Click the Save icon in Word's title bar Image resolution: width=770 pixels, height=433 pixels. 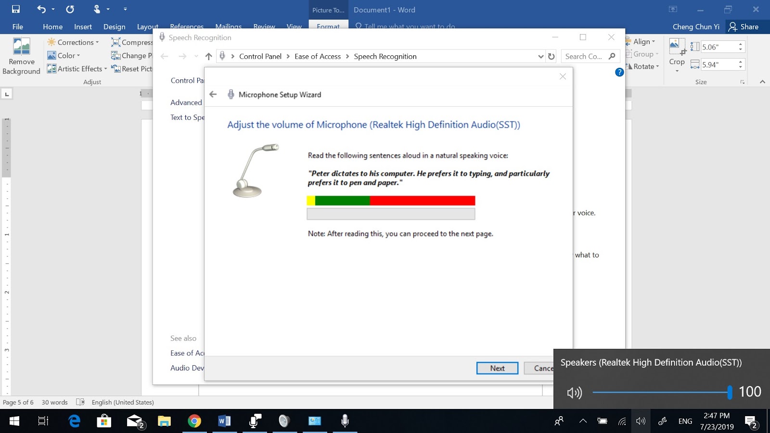coord(16,9)
